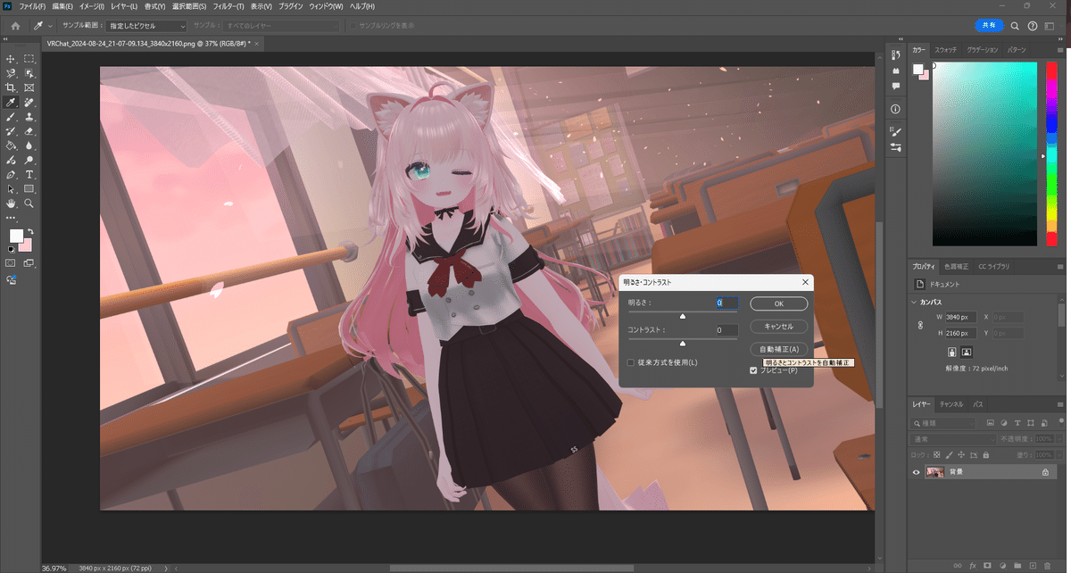Open the fx layer style menu
The height and width of the screenshot is (573, 1071).
pyautogui.click(x=973, y=565)
